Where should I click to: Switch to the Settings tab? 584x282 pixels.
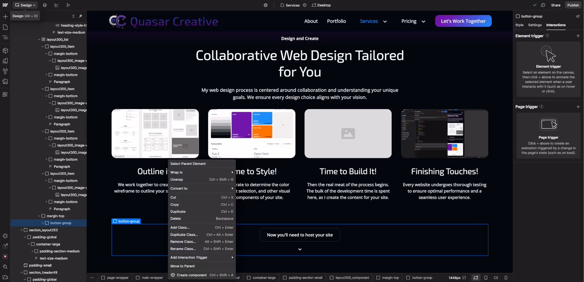[x=535, y=25]
